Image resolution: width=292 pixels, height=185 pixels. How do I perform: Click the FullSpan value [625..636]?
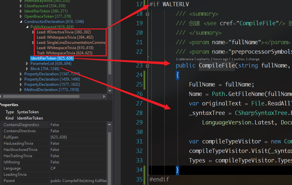[59, 137]
